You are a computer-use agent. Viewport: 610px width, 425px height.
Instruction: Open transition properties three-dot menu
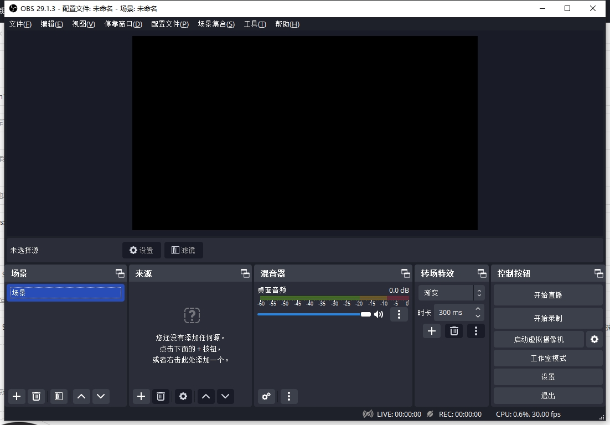point(476,331)
